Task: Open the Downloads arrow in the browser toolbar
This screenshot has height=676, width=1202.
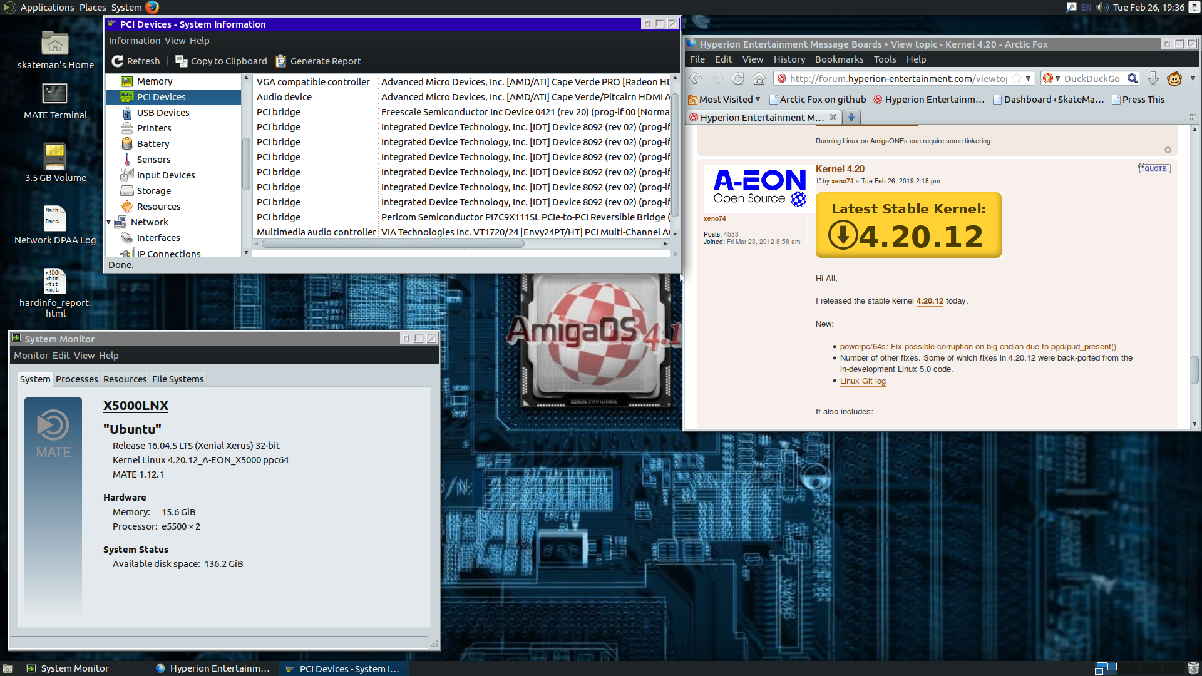Action: coord(1153,78)
